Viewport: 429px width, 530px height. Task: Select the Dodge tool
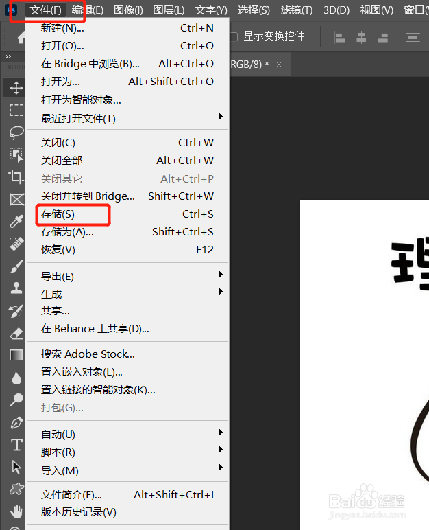click(16, 400)
